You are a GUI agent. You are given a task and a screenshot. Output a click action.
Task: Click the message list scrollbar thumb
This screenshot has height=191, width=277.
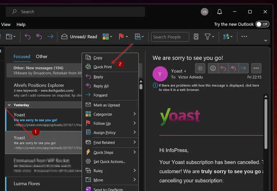coord(141,87)
